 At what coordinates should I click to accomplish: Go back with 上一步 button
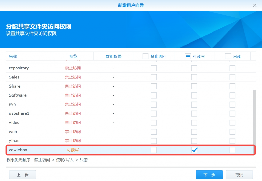(23, 175)
